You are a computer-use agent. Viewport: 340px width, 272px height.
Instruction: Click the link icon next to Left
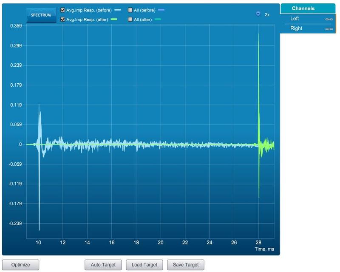[x=329, y=19]
